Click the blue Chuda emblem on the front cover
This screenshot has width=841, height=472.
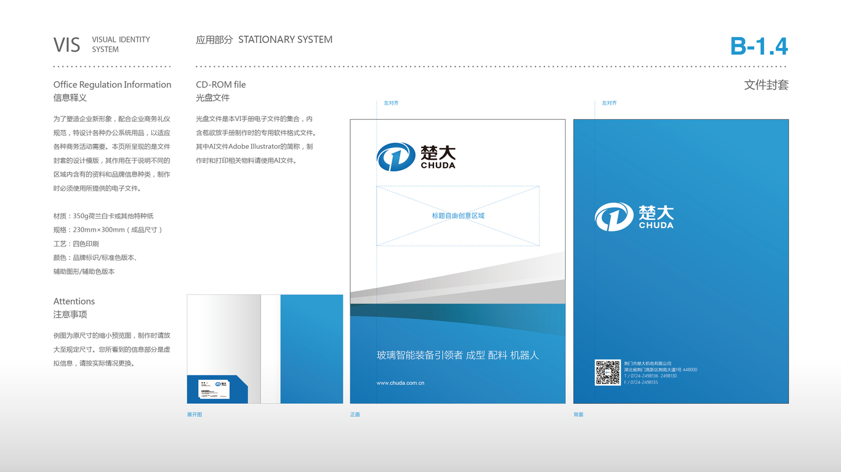pyautogui.click(x=396, y=157)
